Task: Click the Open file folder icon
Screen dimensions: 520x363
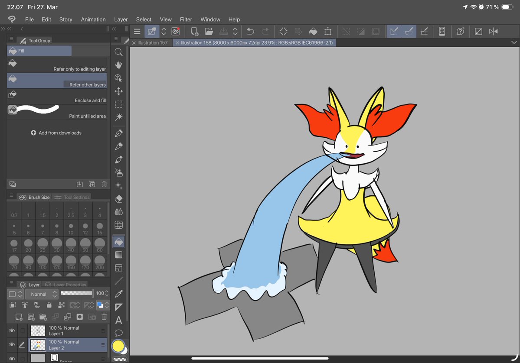Action: (209, 32)
